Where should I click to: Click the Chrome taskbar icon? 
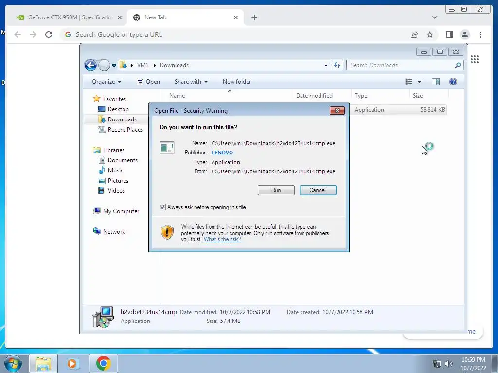(103, 363)
